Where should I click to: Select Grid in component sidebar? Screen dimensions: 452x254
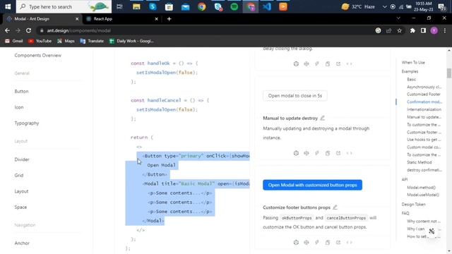point(19,175)
